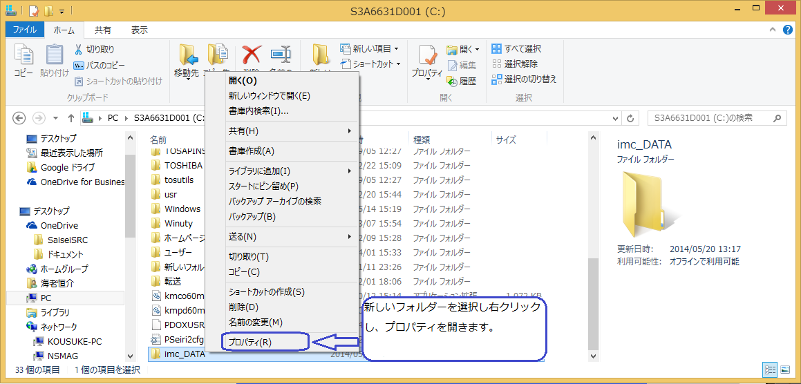Open the 表示 ribbon tab
Viewport: 801px width, 384px height.
tap(139, 30)
